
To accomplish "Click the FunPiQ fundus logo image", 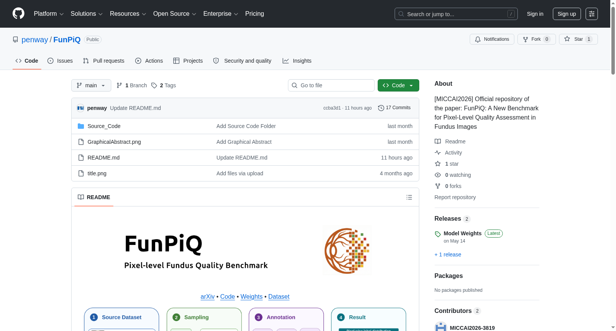I will click(347, 250).
